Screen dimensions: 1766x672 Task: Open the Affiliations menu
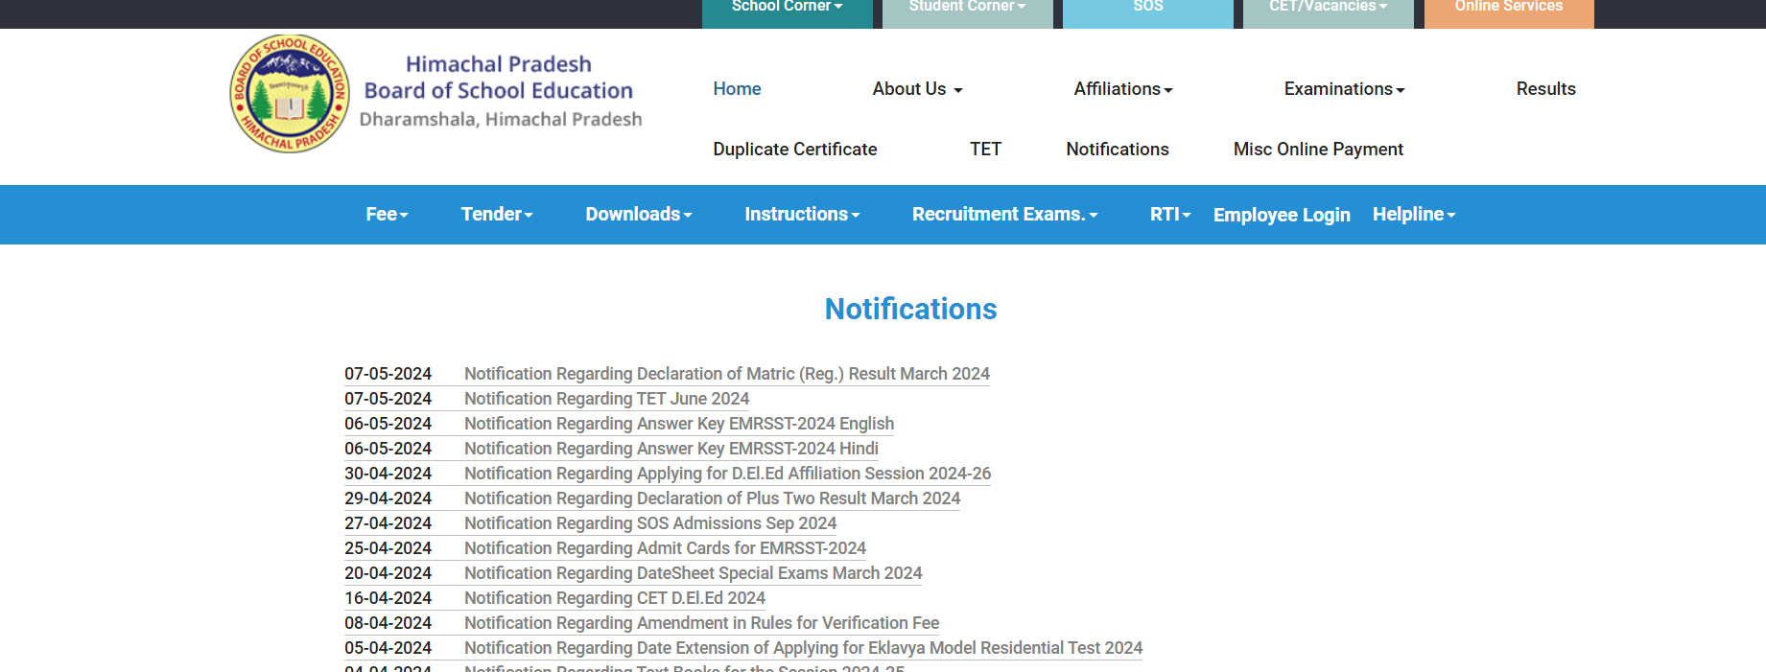pyautogui.click(x=1122, y=89)
